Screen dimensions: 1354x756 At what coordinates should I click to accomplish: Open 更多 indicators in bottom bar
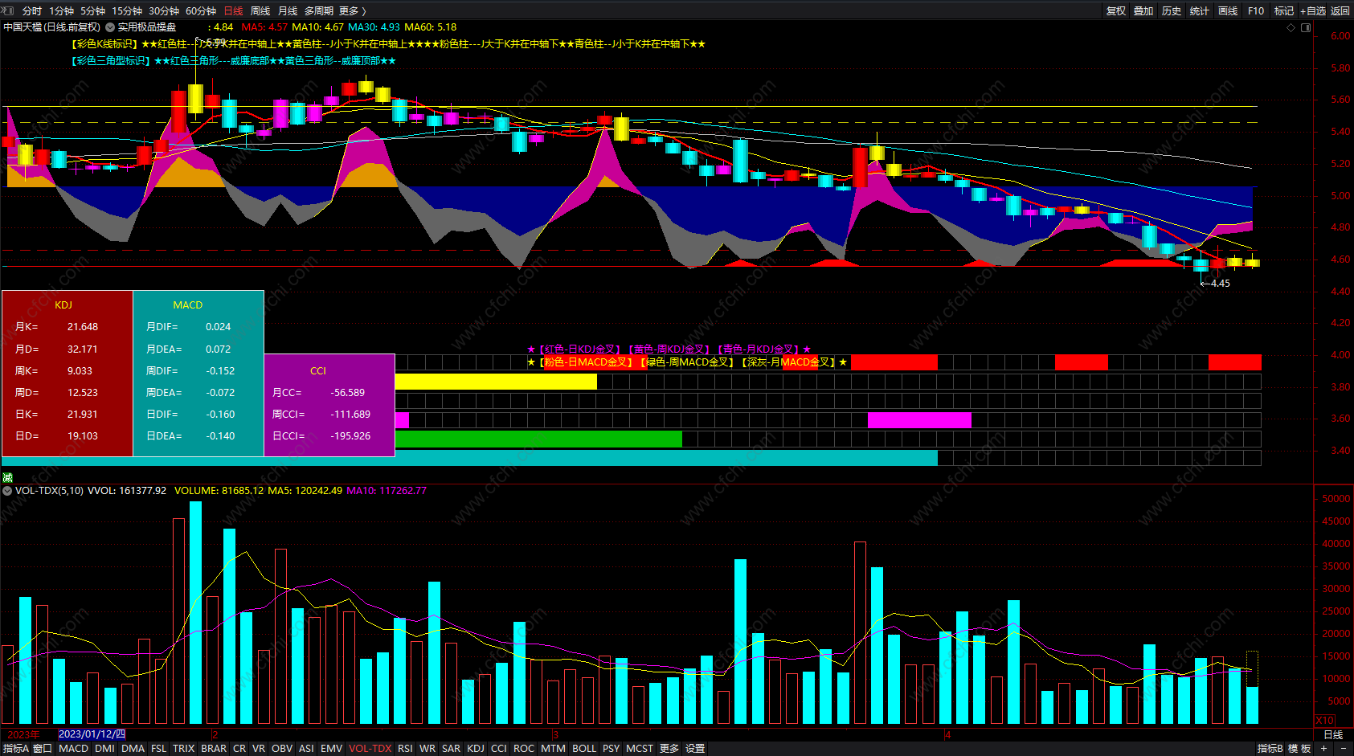pos(669,748)
